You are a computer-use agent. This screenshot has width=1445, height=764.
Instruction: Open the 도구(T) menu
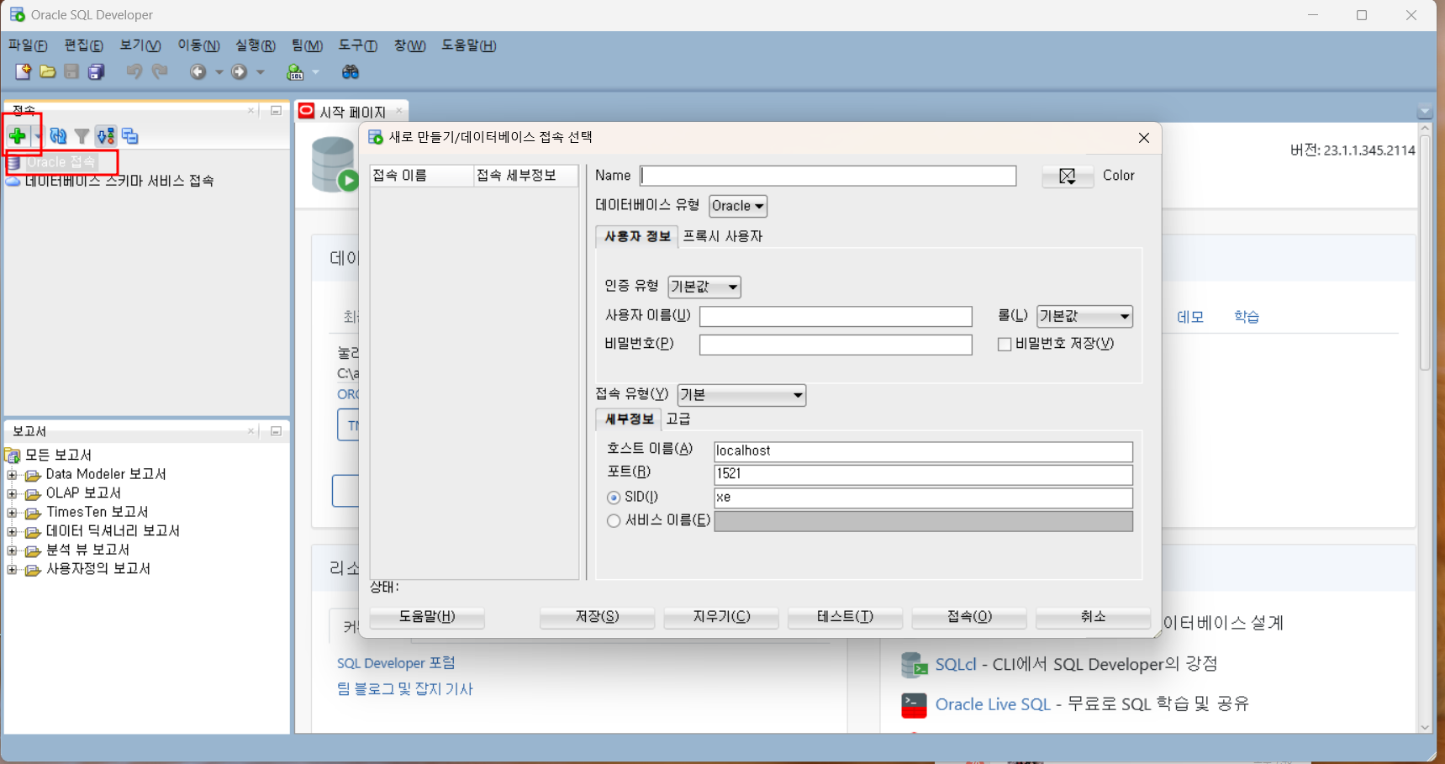358,45
